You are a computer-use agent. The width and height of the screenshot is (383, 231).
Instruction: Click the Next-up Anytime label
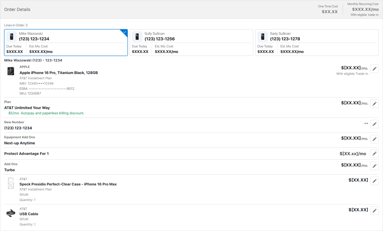[x=20, y=143]
